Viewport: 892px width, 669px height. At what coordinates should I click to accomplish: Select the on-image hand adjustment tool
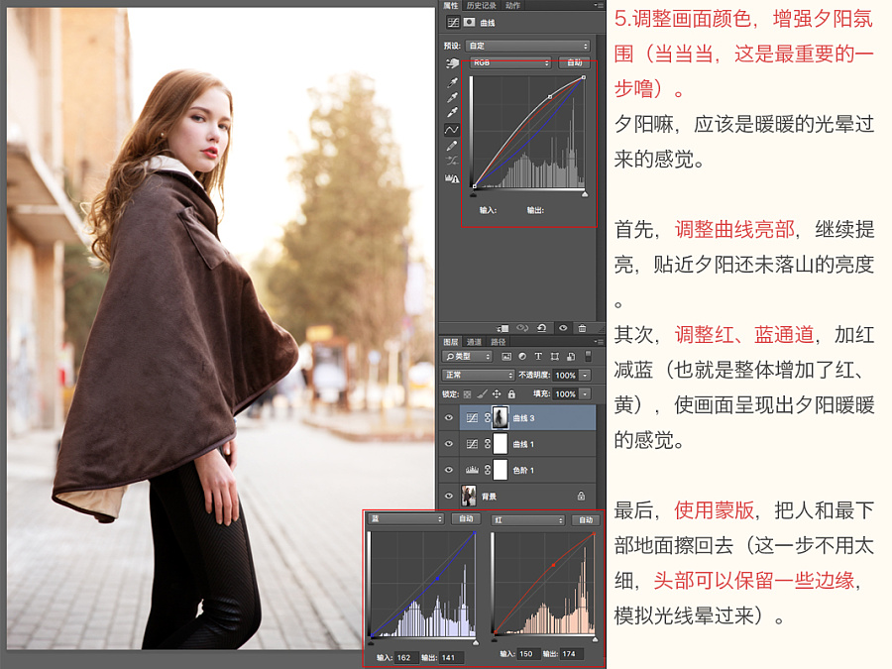click(x=452, y=63)
